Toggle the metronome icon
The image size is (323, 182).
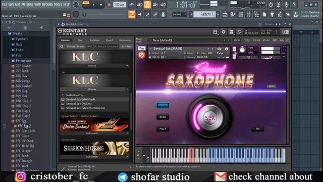pyautogui.click(x=132, y=5)
